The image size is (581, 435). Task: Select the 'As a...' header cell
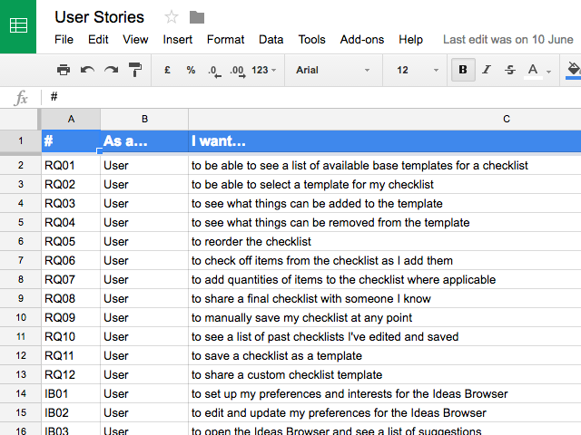(144, 141)
